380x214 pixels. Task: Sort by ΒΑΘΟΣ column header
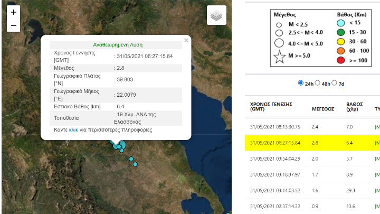[x=354, y=107]
